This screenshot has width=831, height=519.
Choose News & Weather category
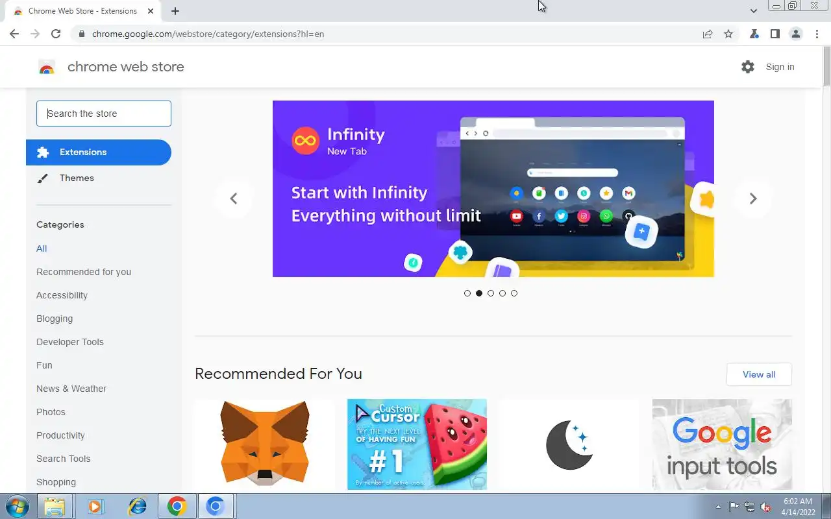tap(71, 389)
